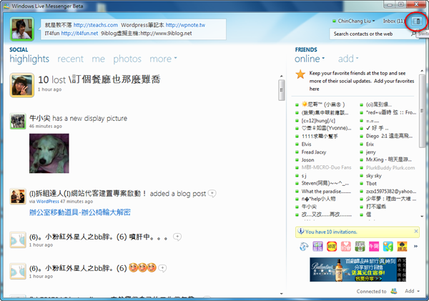The width and height of the screenshot is (429, 301).
Task: Click the Ballantine's advertisement banner
Action: click(357, 270)
